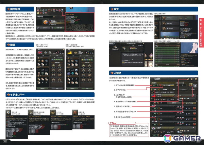Click the airplane icon beside the flame icon
Screen dimensions: 204x145
pyautogui.click(x=195, y=86)
